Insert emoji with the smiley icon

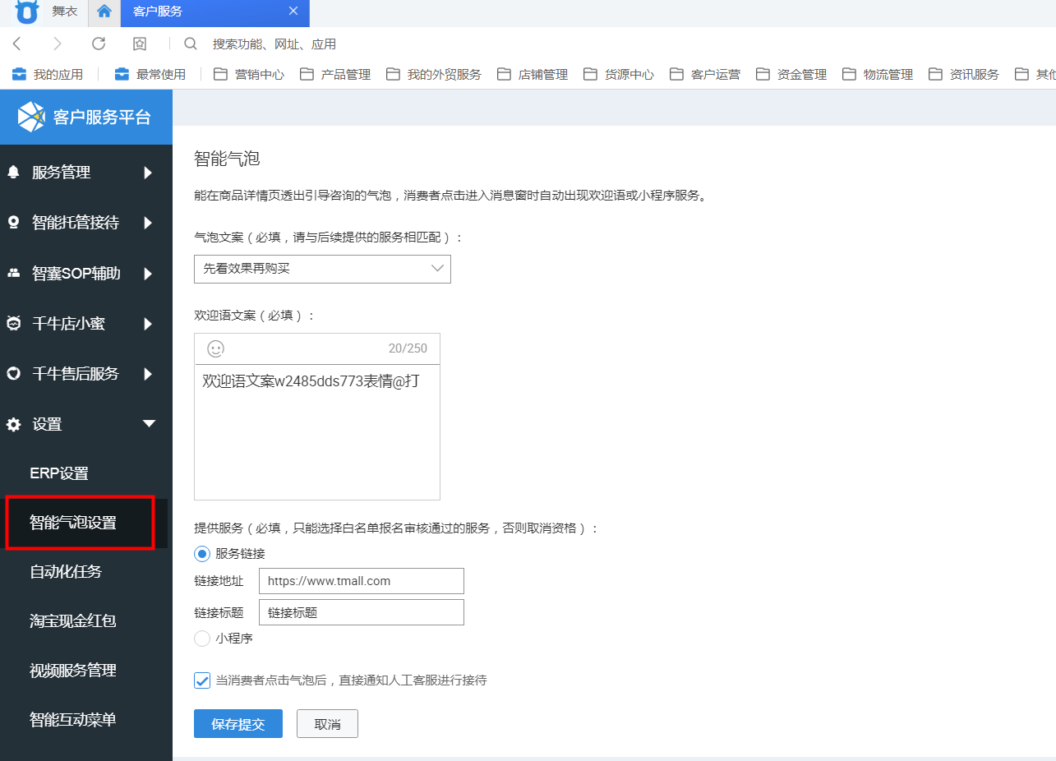215,348
